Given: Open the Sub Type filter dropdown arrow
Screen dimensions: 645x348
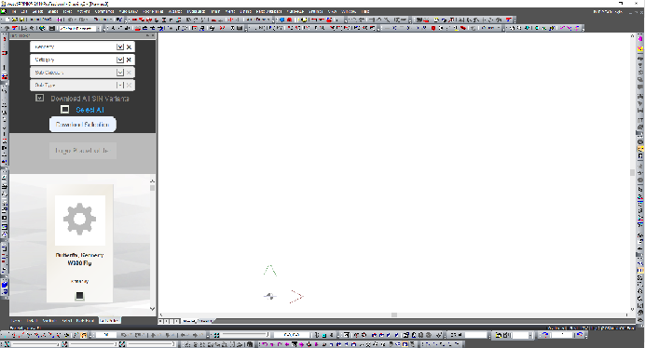Looking at the screenshot, I should [119, 85].
